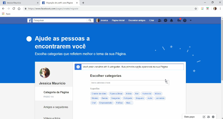Screen dimensions: 223x119
Task: Open the chat settings gear
Action: (x=213, y=117)
